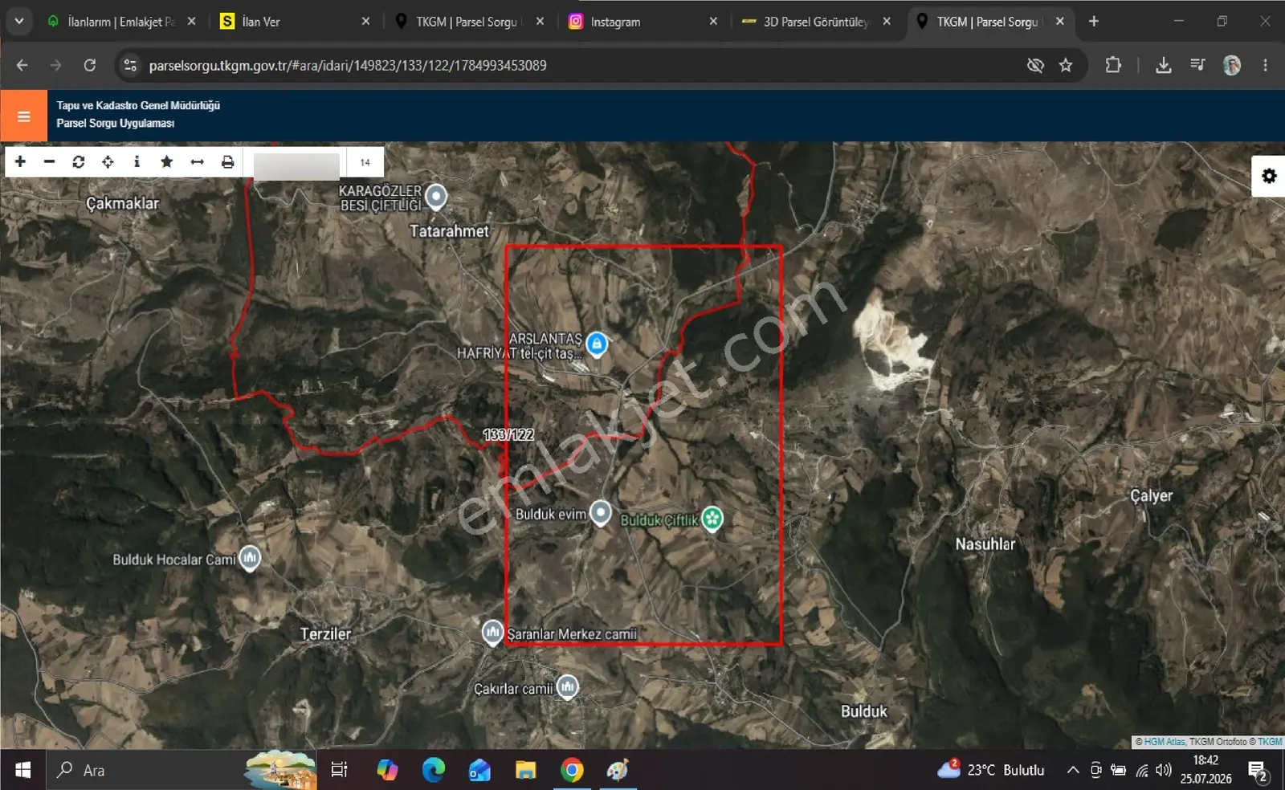The height and width of the screenshot is (790, 1285).
Task: Bookmark this page with star
Action: (1066, 65)
